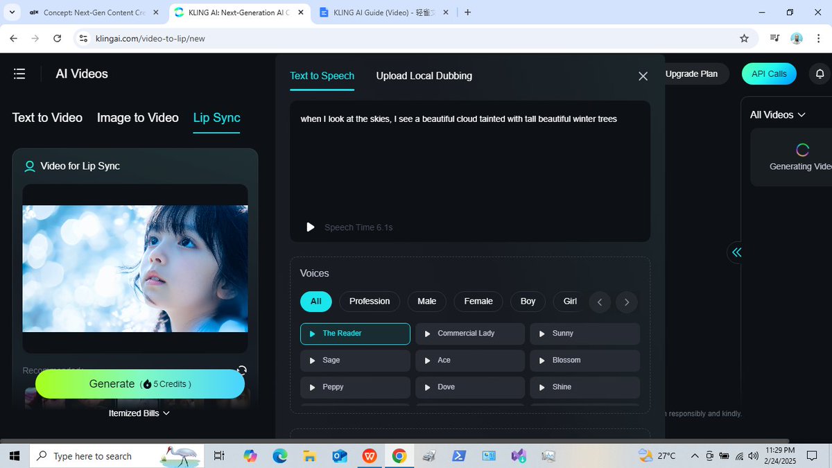
Task: Open the Lip Sync tab
Action: pyautogui.click(x=216, y=118)
